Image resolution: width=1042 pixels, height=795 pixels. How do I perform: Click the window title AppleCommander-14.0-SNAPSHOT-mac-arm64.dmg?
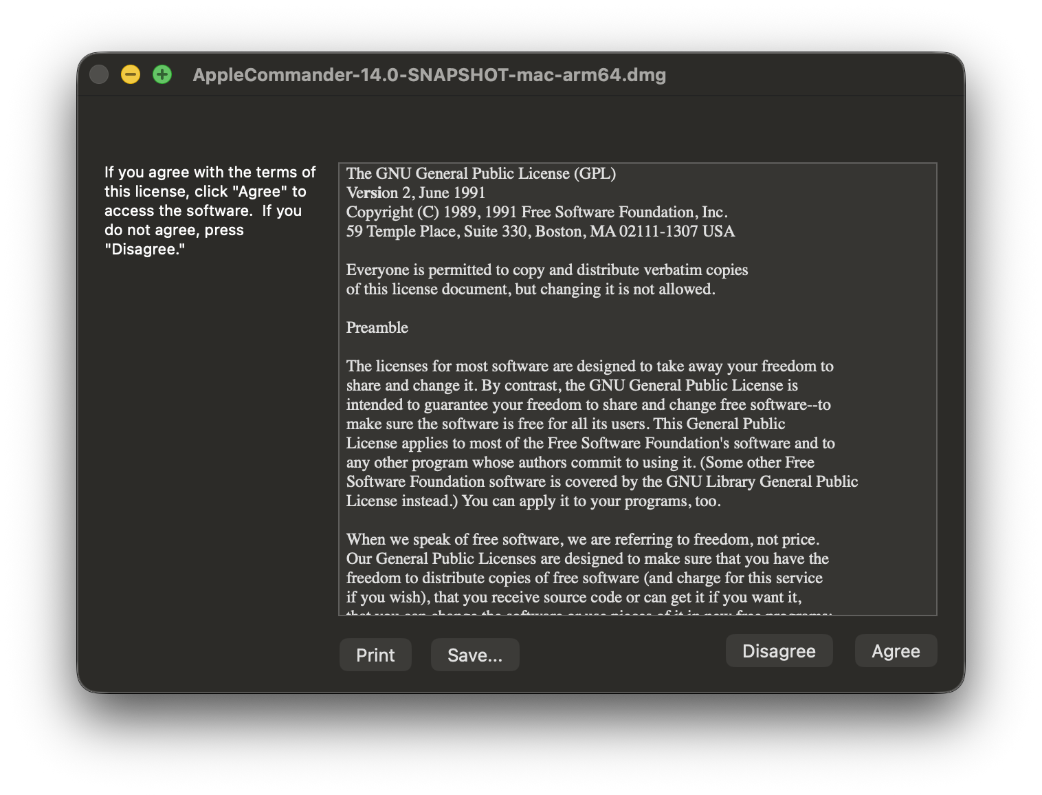tap(430, 75)
